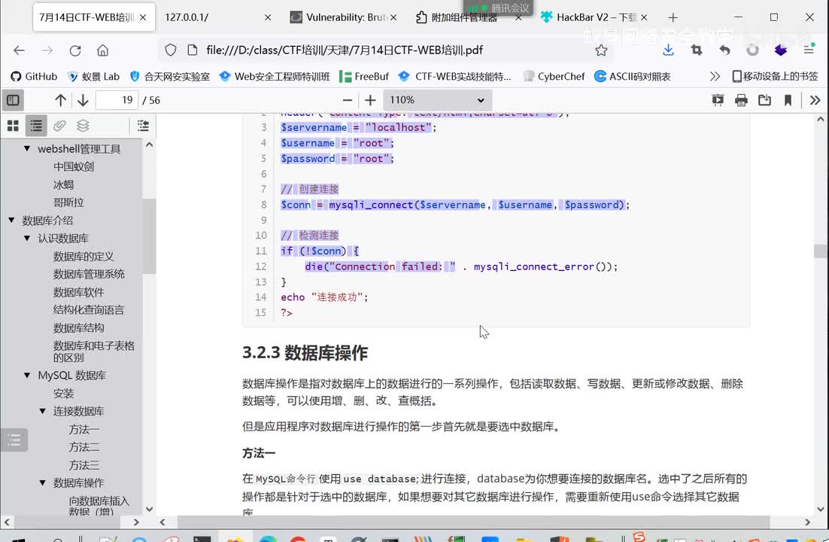Viewport: 829px width, 542px height.
Task: Open the browser application menu
Action: tap(809, 50)
